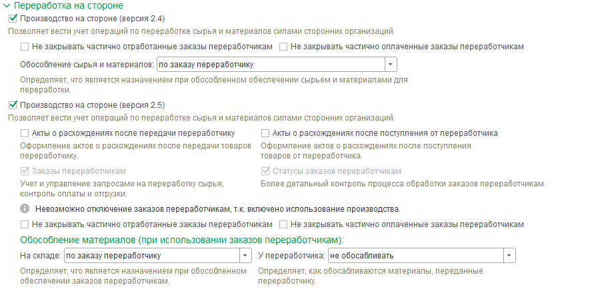This screenshot has height=293, width=616.
Task: Enable the частично оплаченные checkbox below the info message
Action: coord(283,224)
